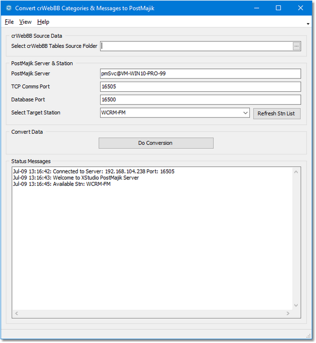
Task: Open the View menu
Action: coord(25,22)
